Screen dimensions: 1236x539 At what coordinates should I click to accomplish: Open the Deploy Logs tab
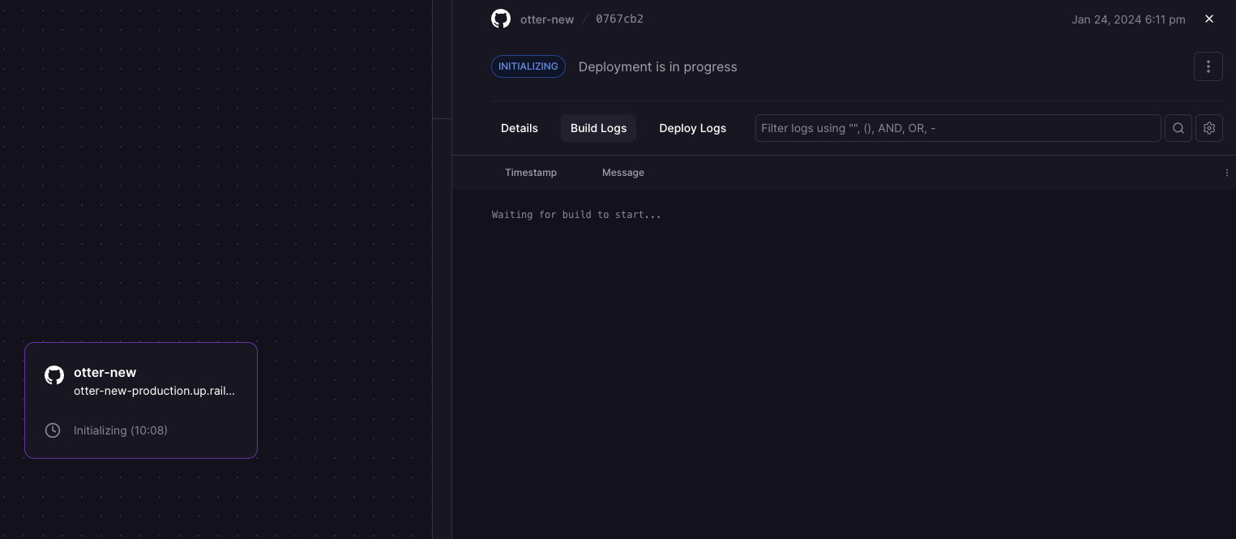point(692,128)
